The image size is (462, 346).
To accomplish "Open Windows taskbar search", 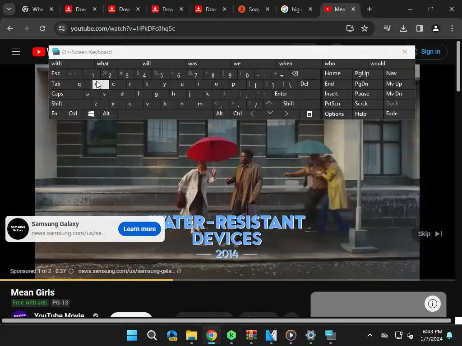I will pyautogui.click(x=152, y=335).
